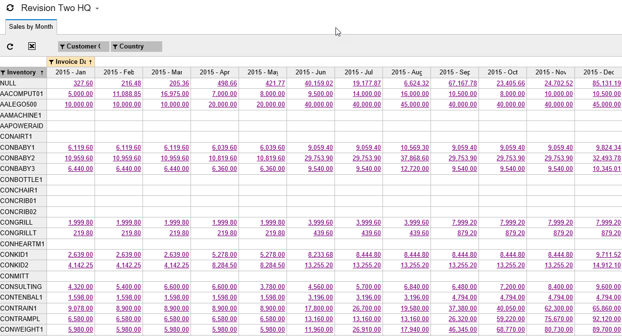Open the Revision Two HQ dropdown arrow

click(x=97, y=9)
